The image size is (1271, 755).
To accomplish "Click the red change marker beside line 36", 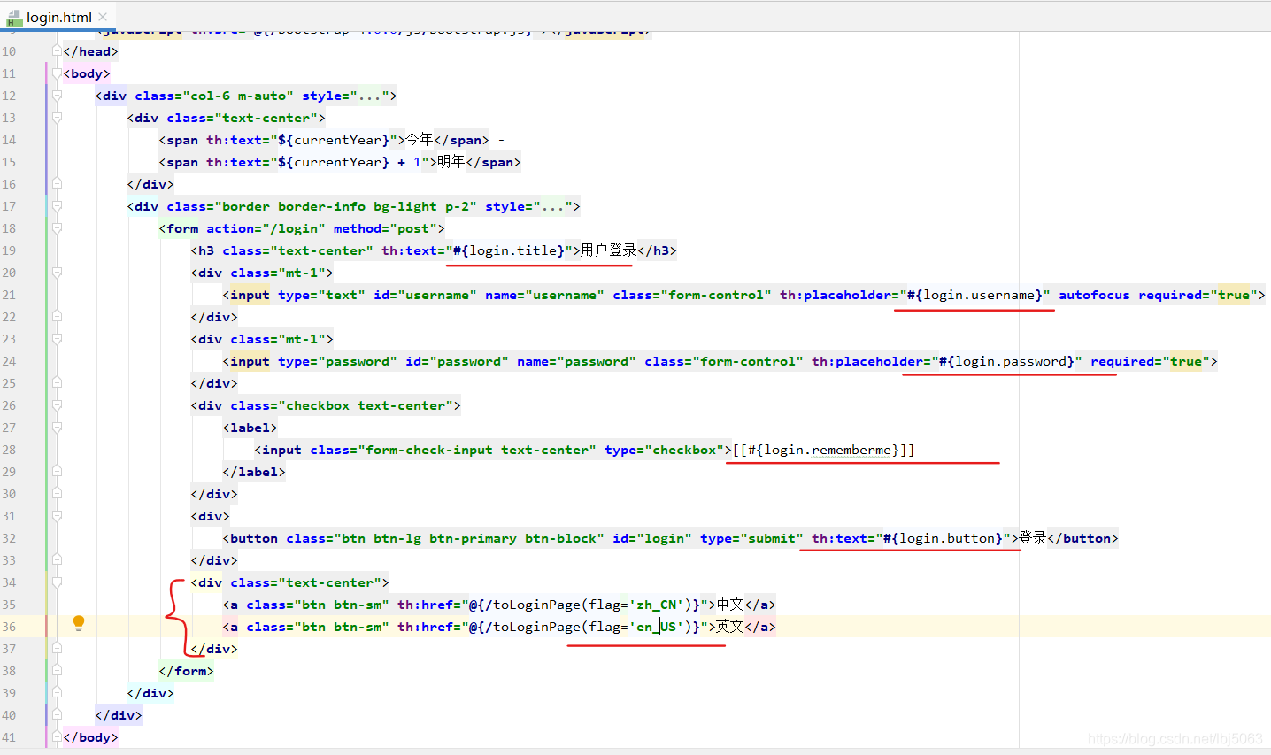I will click(x=46, y=627).
